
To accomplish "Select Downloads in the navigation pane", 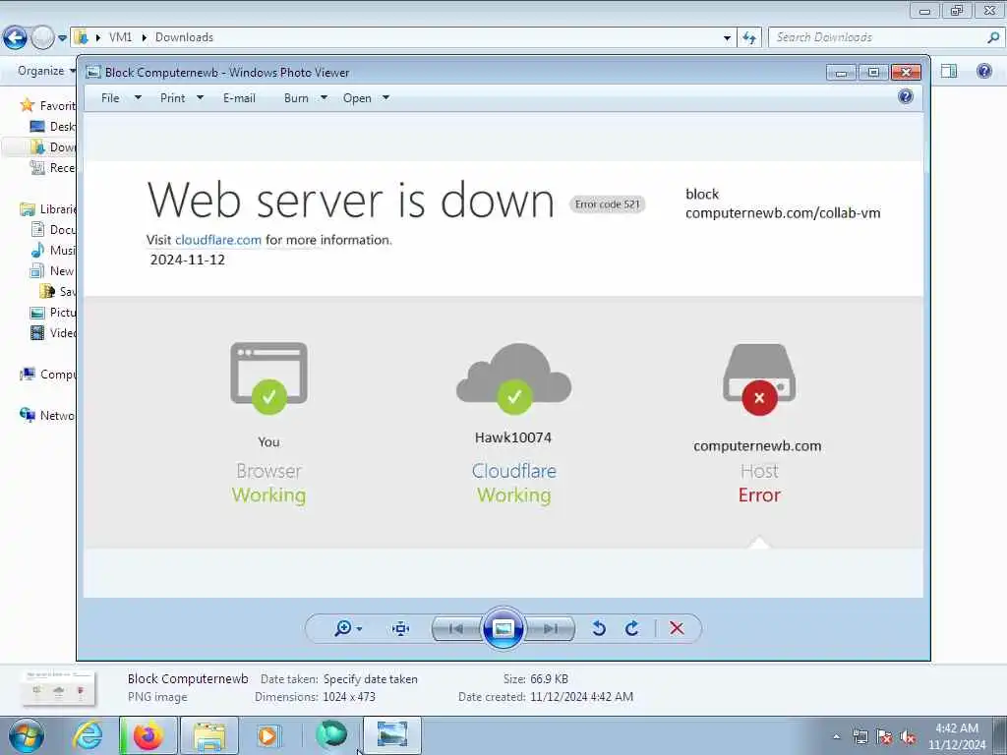I will point(53,147).
